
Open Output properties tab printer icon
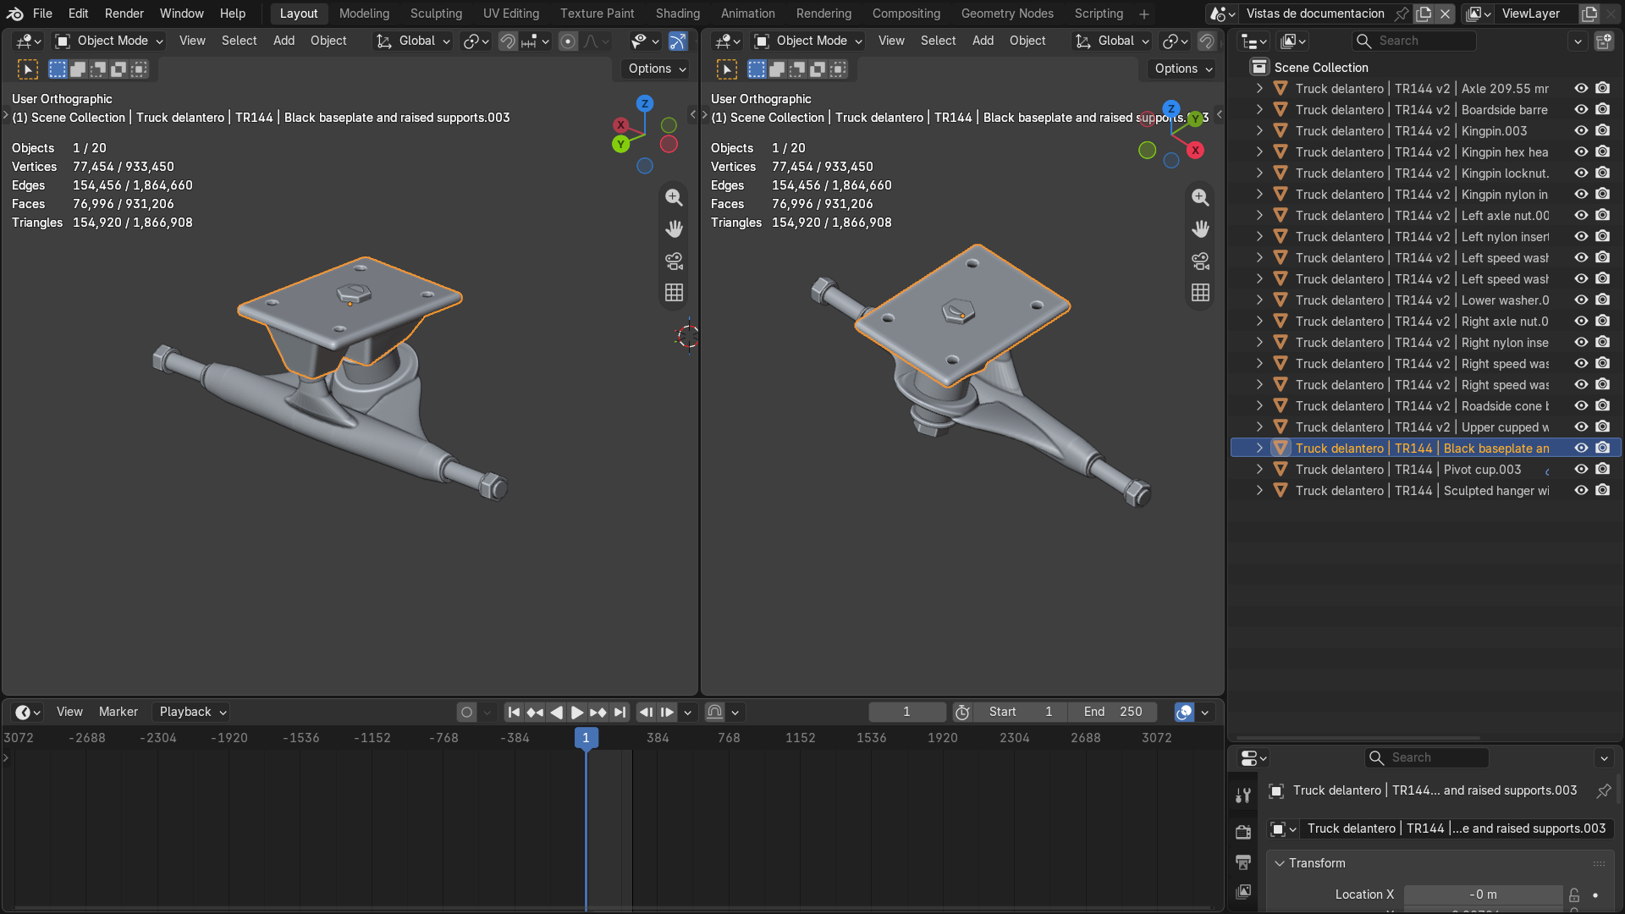click(x=1243, y=862)
